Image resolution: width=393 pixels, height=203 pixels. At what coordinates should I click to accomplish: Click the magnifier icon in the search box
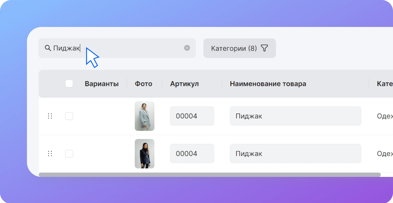[x=48, y=48]
